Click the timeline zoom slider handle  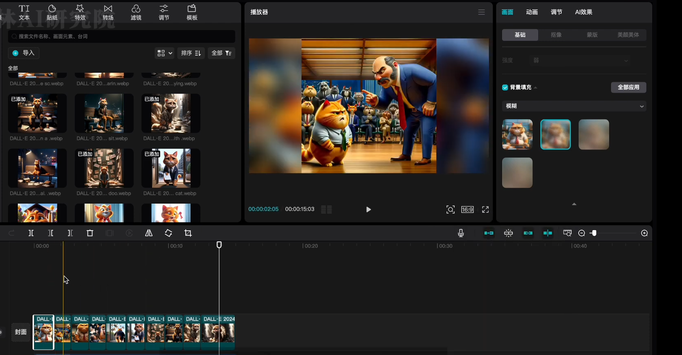594,233
